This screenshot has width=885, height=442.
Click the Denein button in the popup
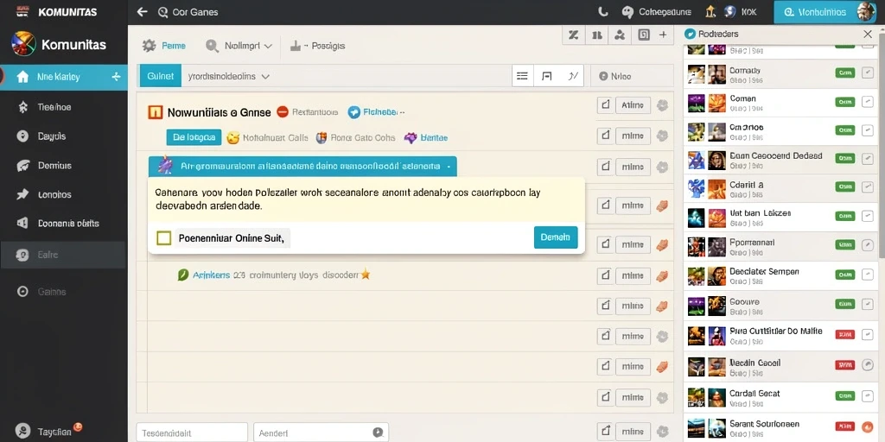coord(556,237)
